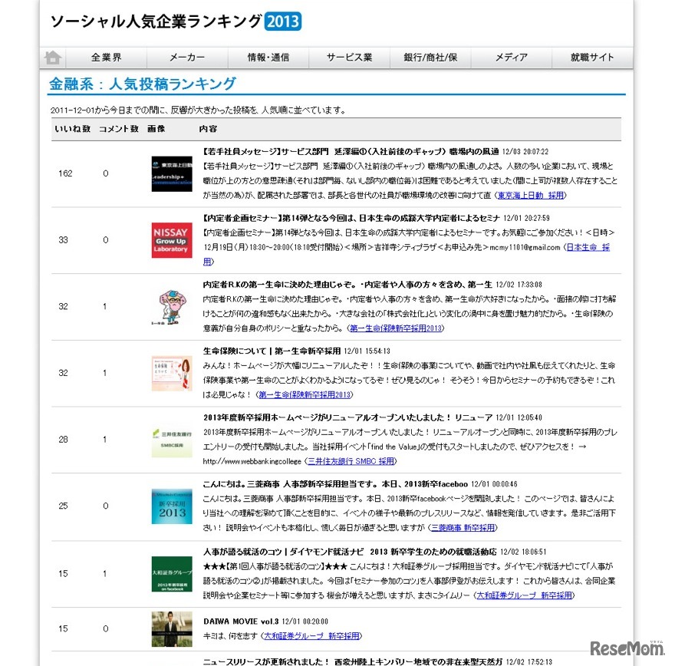Click the pink cartoon mascot thumbnail
Viewport: 675px width, 666px height.
pos(172,306)
